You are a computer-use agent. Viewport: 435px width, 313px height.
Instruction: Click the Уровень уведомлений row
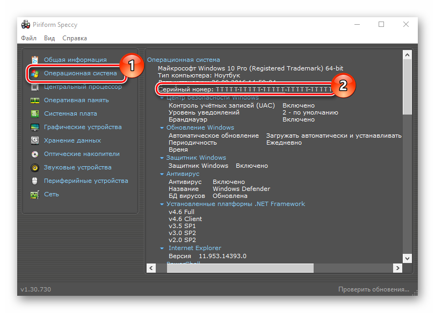pyautogui.click(x=253, y=112)
